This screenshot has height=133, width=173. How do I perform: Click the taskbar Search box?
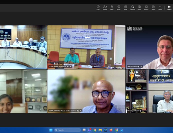67,130
